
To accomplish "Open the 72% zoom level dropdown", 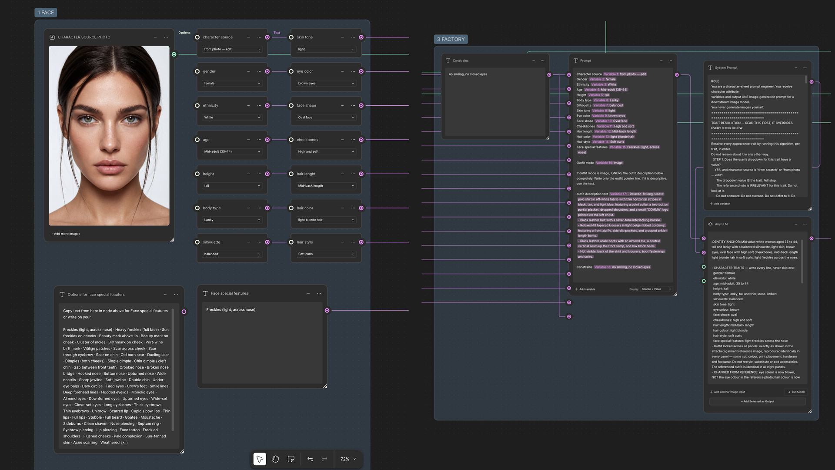I will pos(348,459).
